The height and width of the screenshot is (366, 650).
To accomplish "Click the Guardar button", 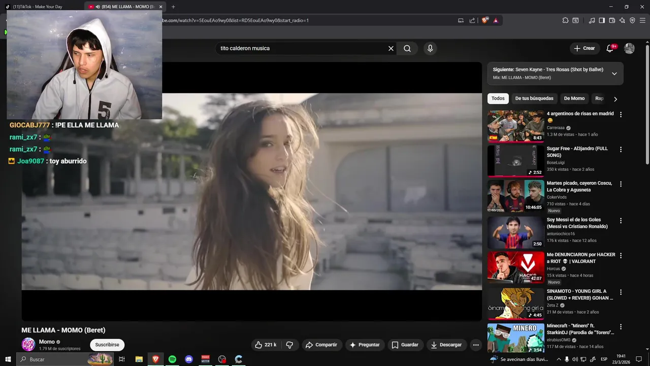I will (405, 345).
